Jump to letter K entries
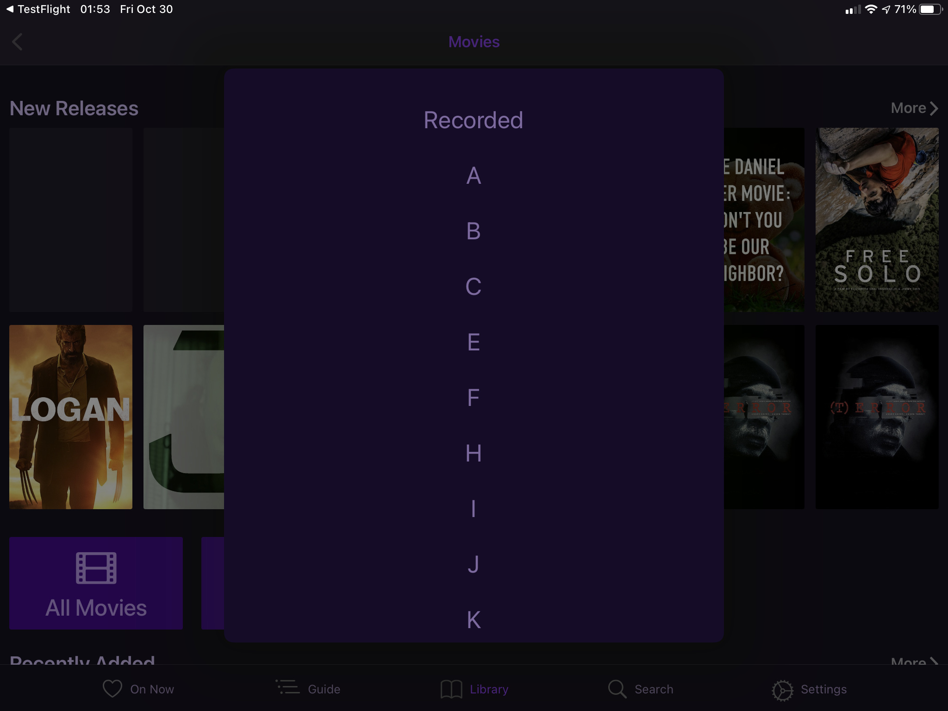This screenshot has height=711, width=948. point(474,620)
